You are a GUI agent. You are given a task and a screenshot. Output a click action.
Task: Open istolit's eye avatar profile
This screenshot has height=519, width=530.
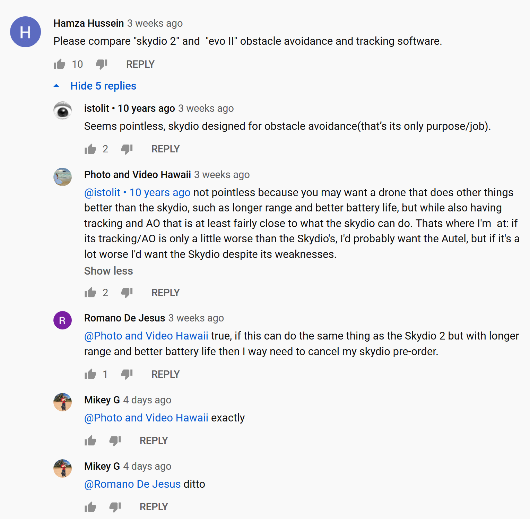pyautogui.click(x=62, y=110)
